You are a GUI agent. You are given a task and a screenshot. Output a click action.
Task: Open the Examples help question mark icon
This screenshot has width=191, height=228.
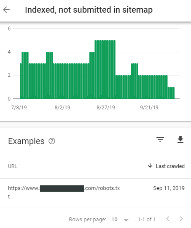[52, 141]
